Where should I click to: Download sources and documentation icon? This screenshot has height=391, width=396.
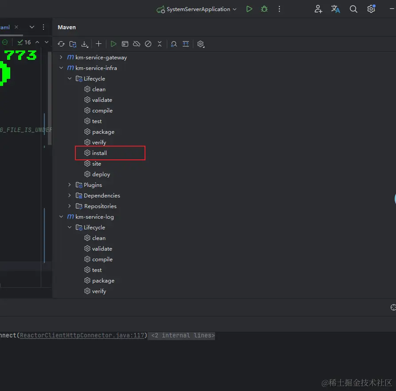(x=85, y=44)
